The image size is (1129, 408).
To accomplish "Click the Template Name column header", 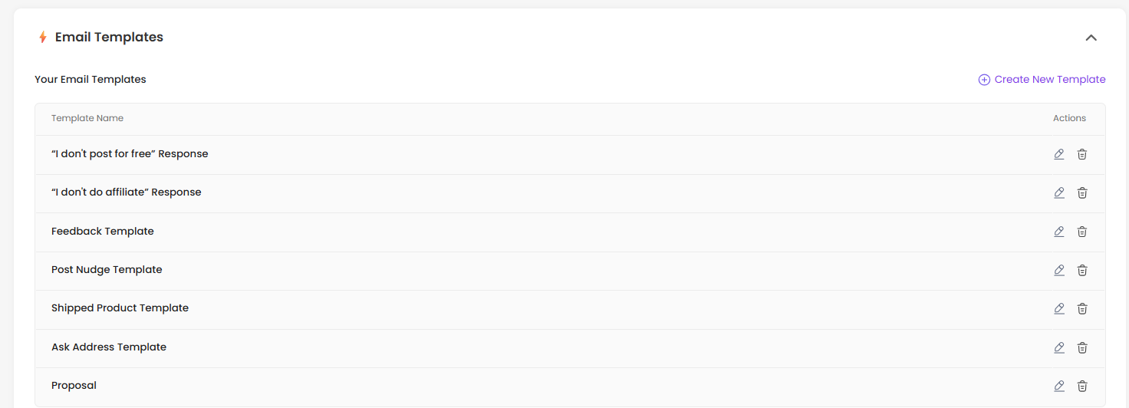I will tap(87, 118).
